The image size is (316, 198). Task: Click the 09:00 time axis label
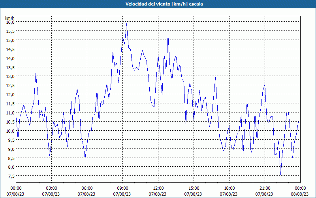pyautogui.click(x=122, y=188)
